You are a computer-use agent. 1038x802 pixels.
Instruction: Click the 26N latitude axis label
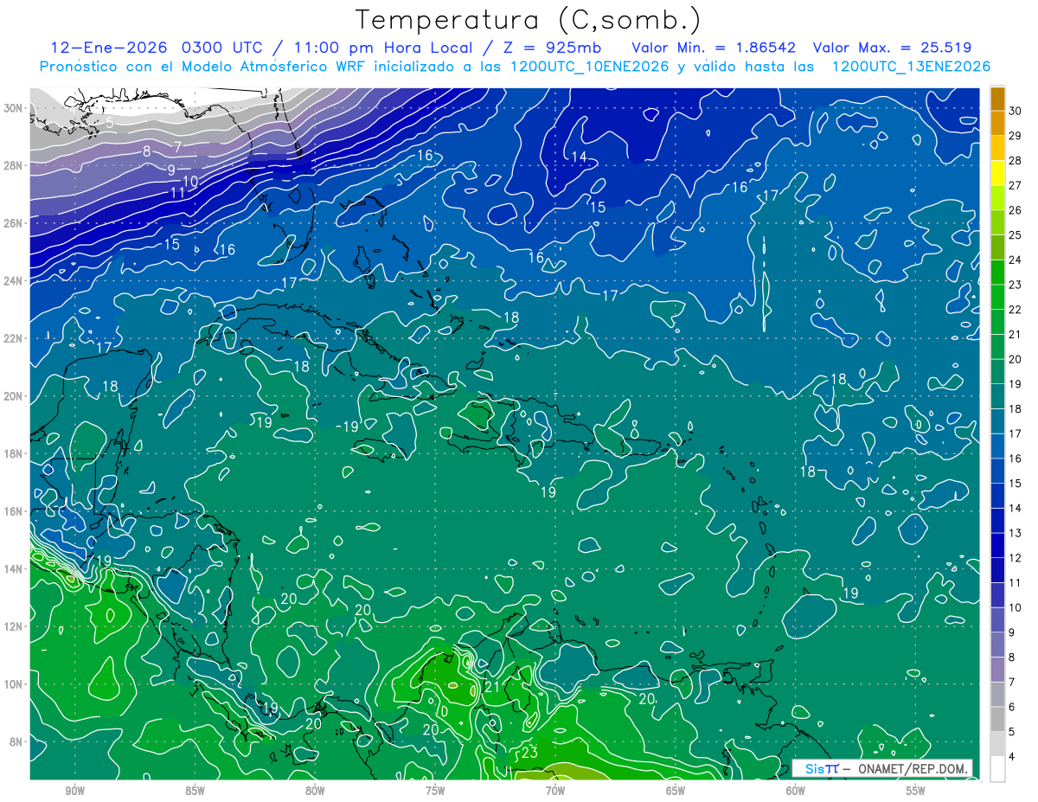tap(13, 223)
